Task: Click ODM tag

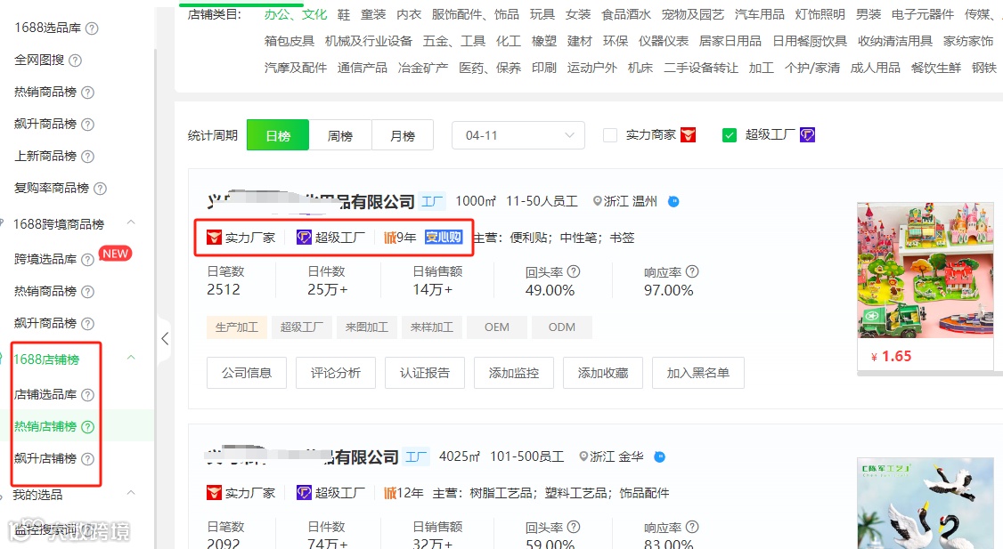Action: tap(562, 327)
